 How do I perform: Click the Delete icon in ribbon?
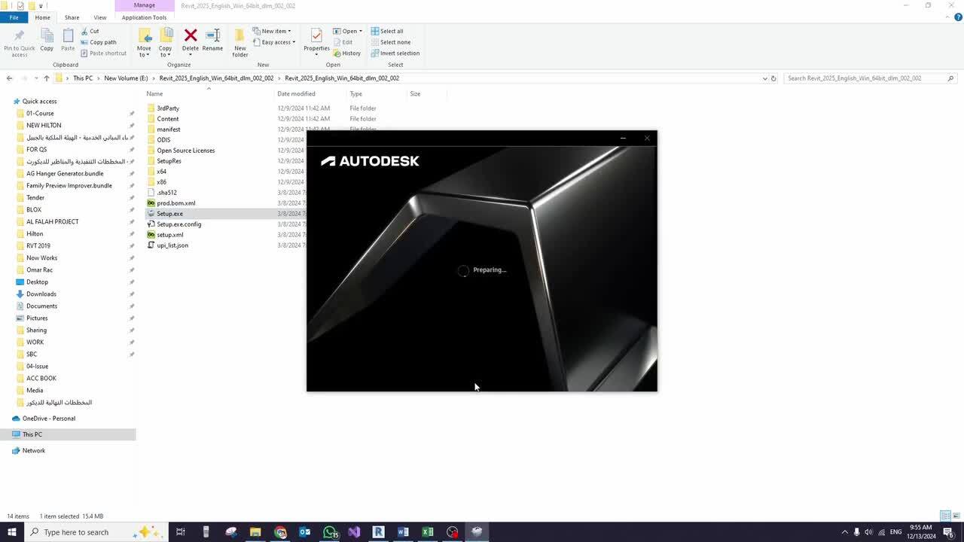[191, 39]
